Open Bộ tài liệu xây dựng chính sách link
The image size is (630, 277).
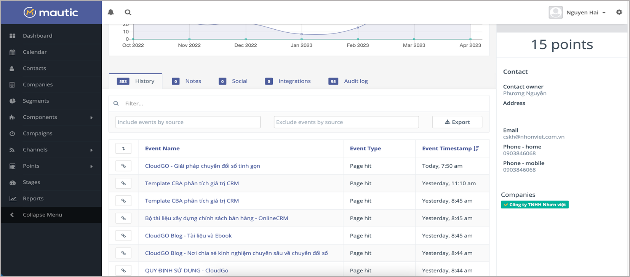[216, 218]
